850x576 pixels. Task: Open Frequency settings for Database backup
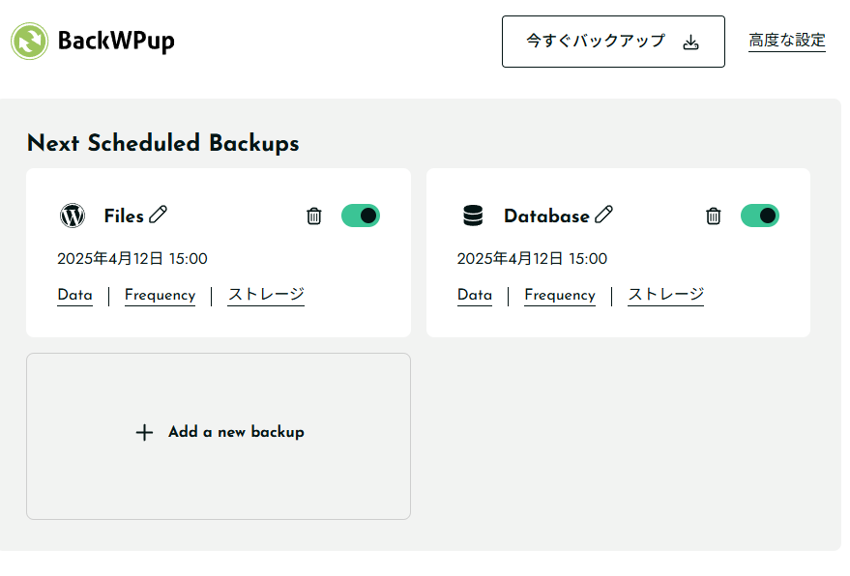click(x=560, y=295)
